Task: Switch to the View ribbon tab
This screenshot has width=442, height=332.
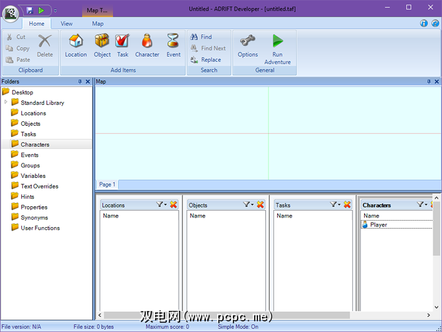Action: point(67,24)
